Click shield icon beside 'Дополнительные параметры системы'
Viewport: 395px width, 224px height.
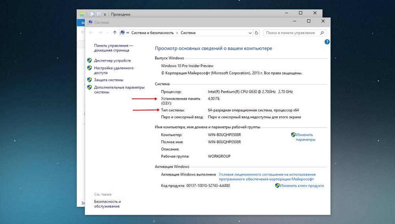pyautogui.click(x=89, y=87)
